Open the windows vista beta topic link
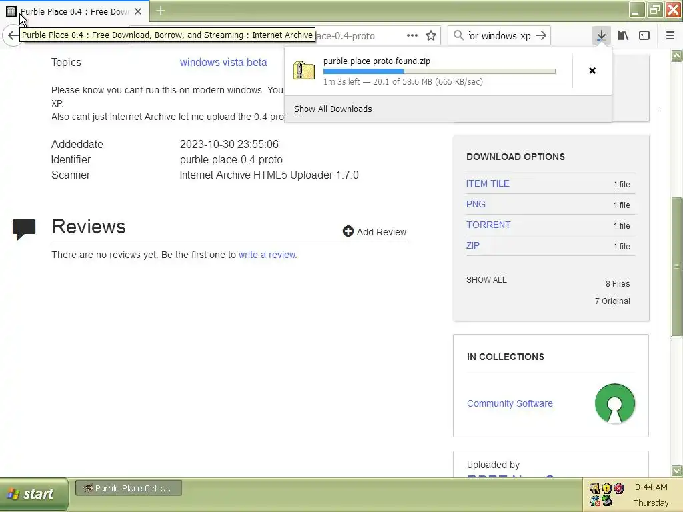This screenshot has height=512, width=683. click(223, 62)
